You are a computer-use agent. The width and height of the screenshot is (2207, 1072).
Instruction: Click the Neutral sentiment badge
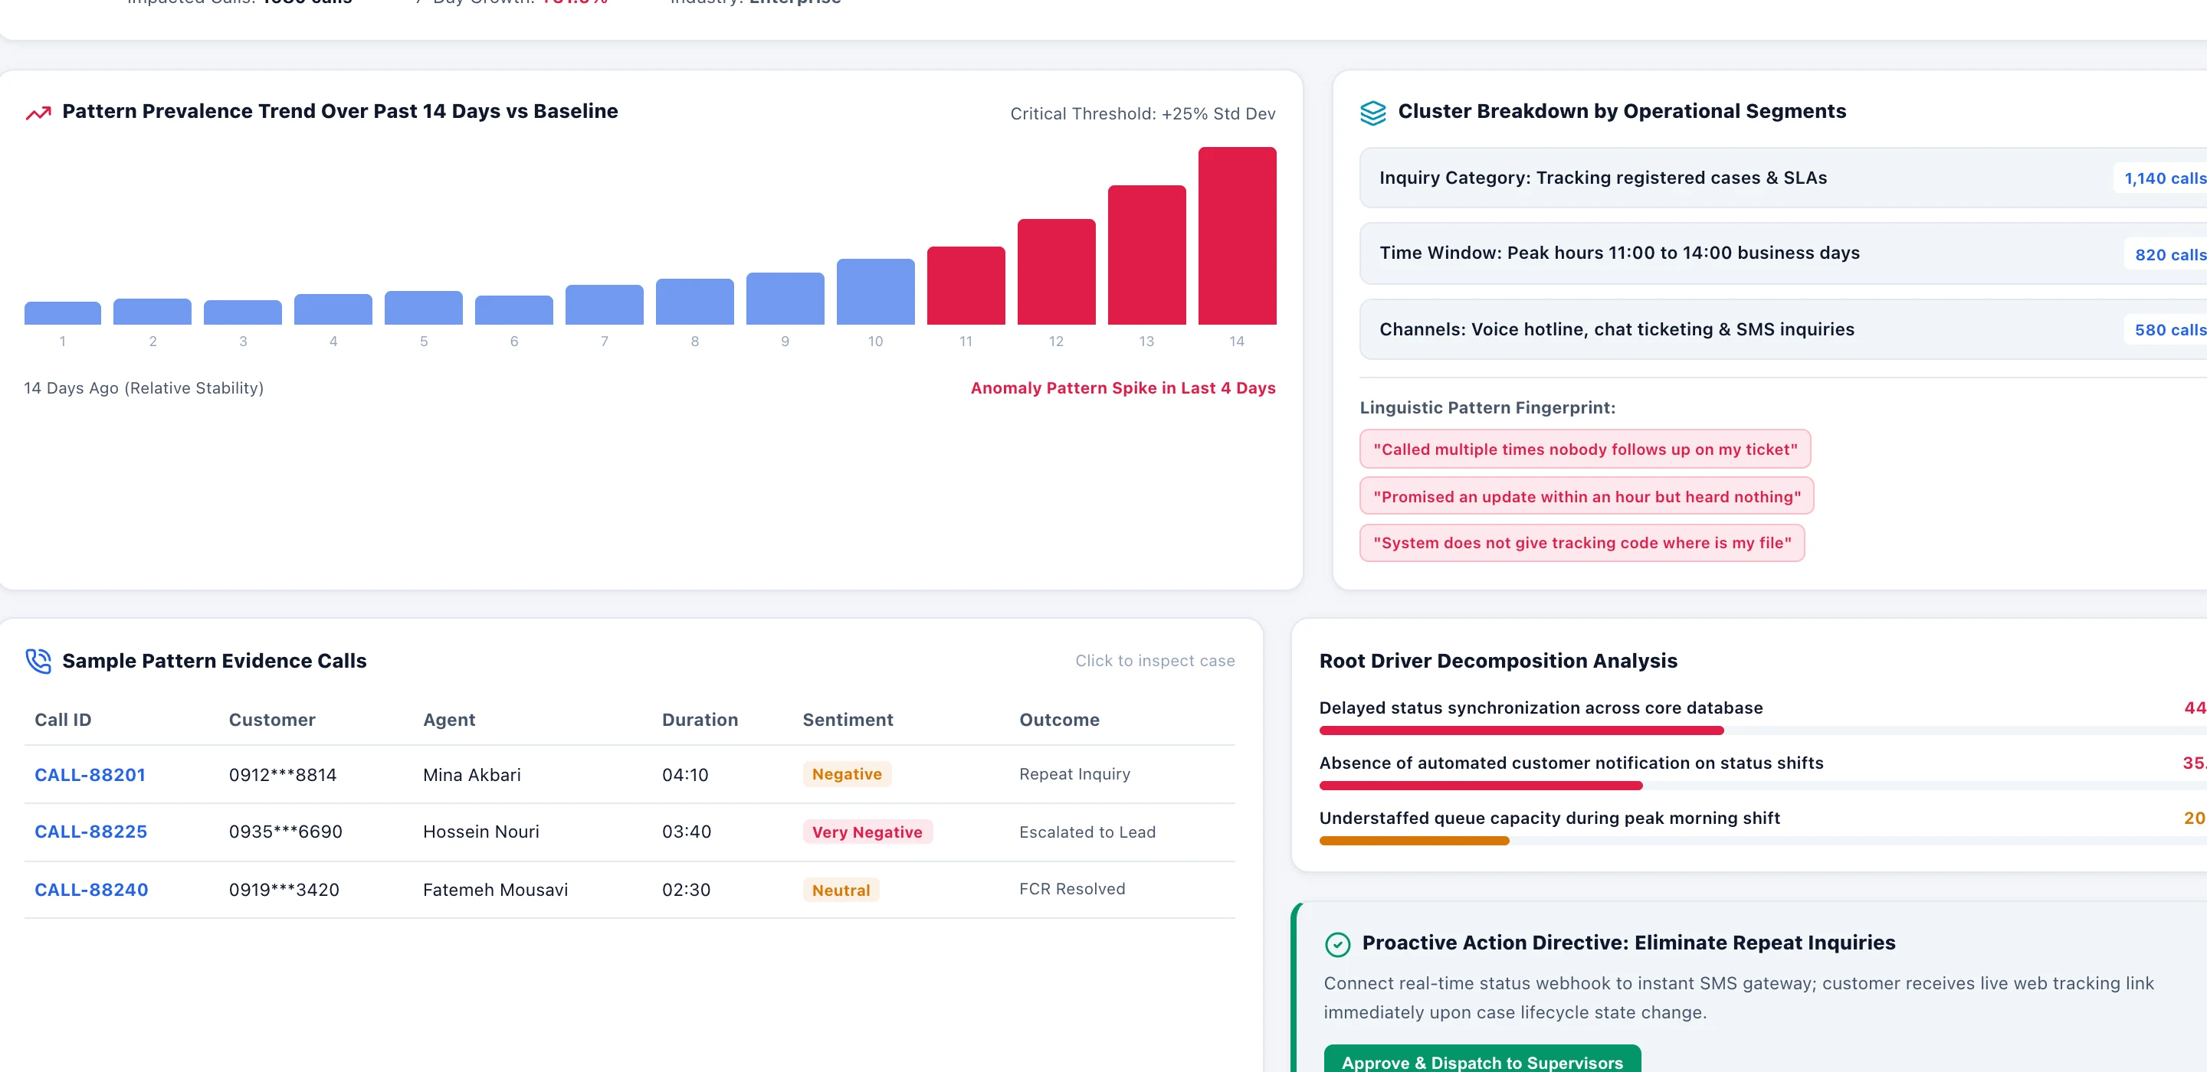point(841,890)
